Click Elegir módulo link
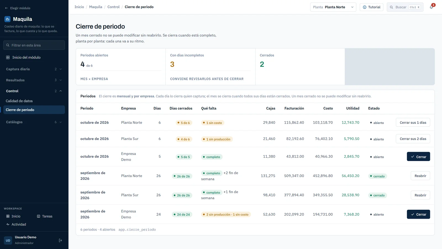Screen dimensions: 442x249 click(x=17, y=8)
